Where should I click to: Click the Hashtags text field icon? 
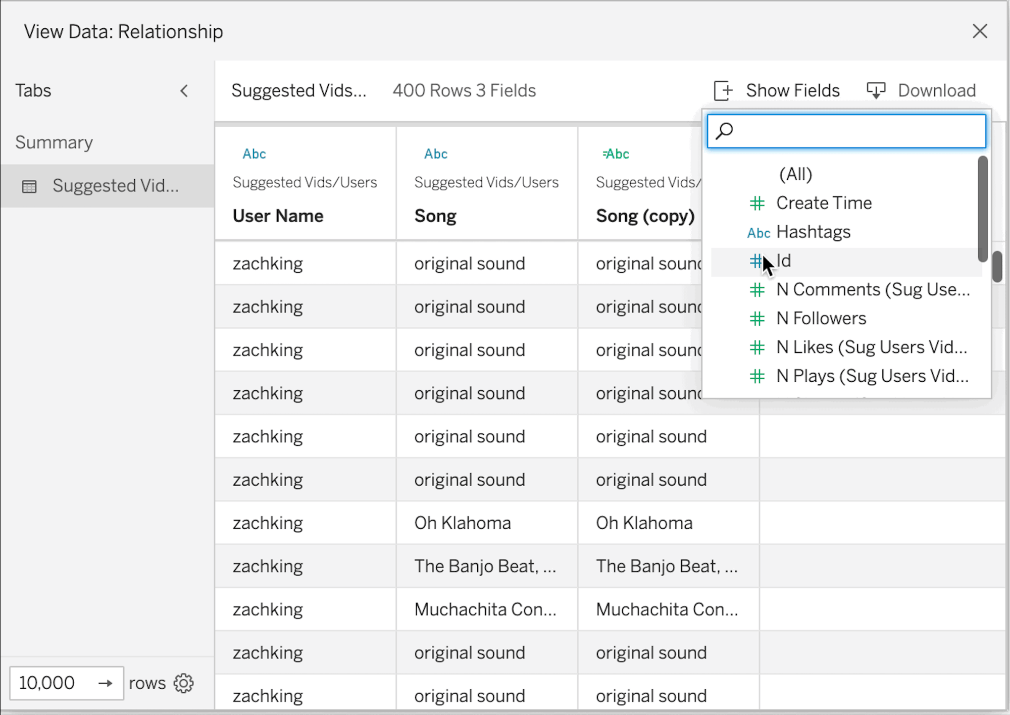[x=757, y=232]
